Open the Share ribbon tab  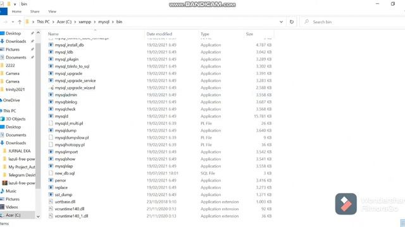35,11
